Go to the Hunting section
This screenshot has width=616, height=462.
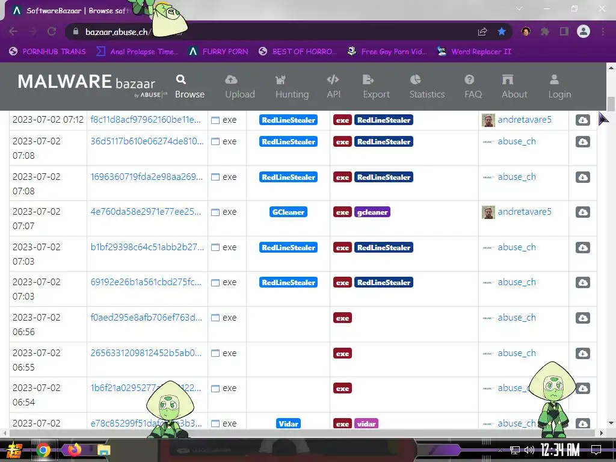(x=292, y=87)
